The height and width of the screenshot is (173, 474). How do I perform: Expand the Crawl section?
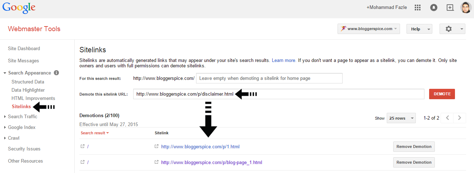point(5,138)
